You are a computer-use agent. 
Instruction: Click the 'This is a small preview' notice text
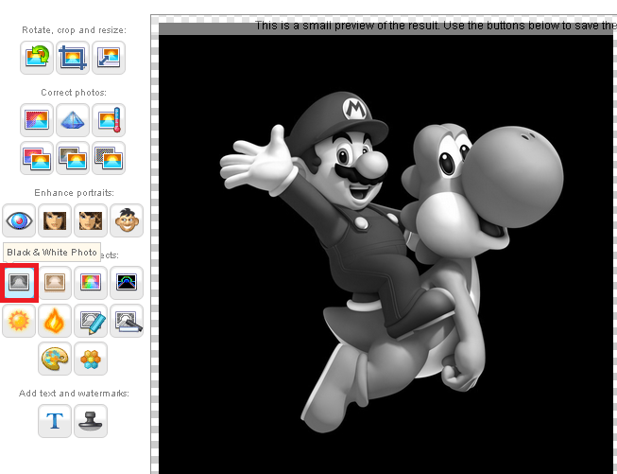436,26
